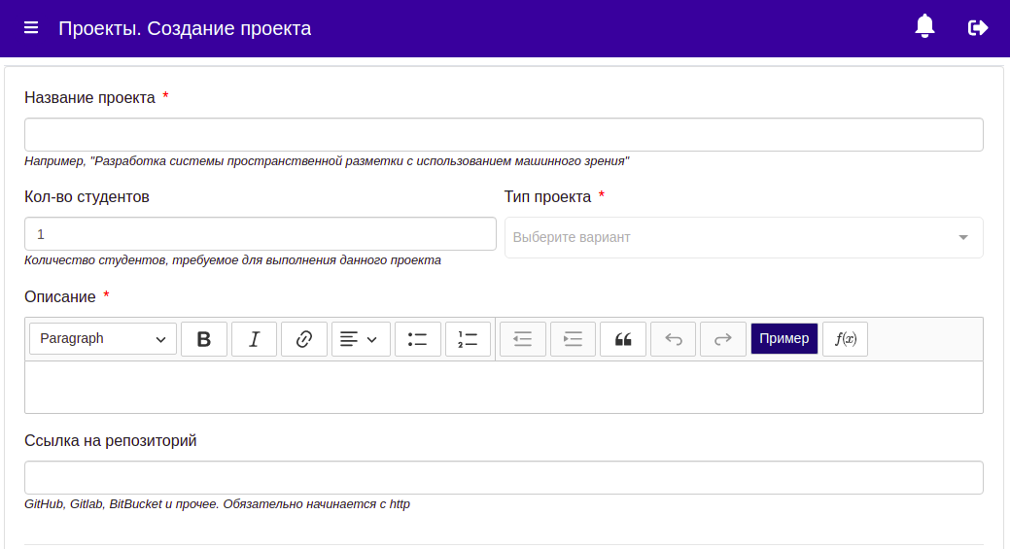Screen dimensions: 1010x549
Task: Insert a numbered list
Action: (468, 339)
